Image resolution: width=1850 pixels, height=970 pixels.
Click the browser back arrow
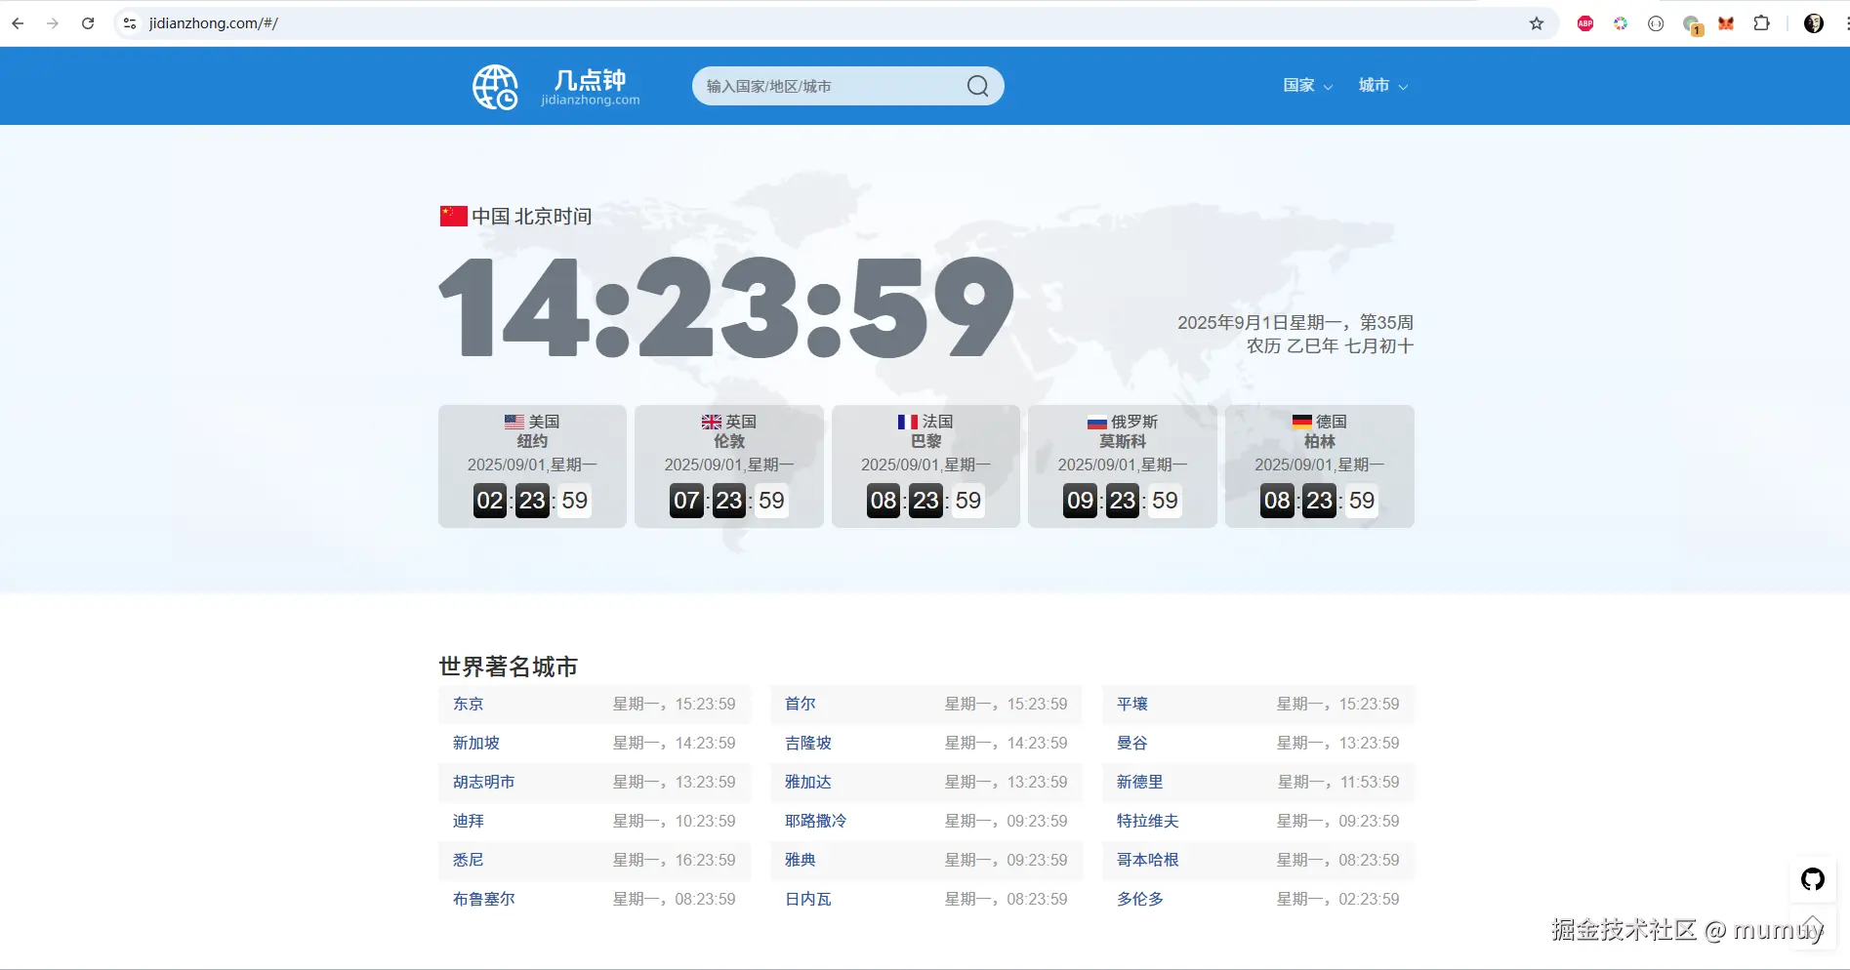17,22
